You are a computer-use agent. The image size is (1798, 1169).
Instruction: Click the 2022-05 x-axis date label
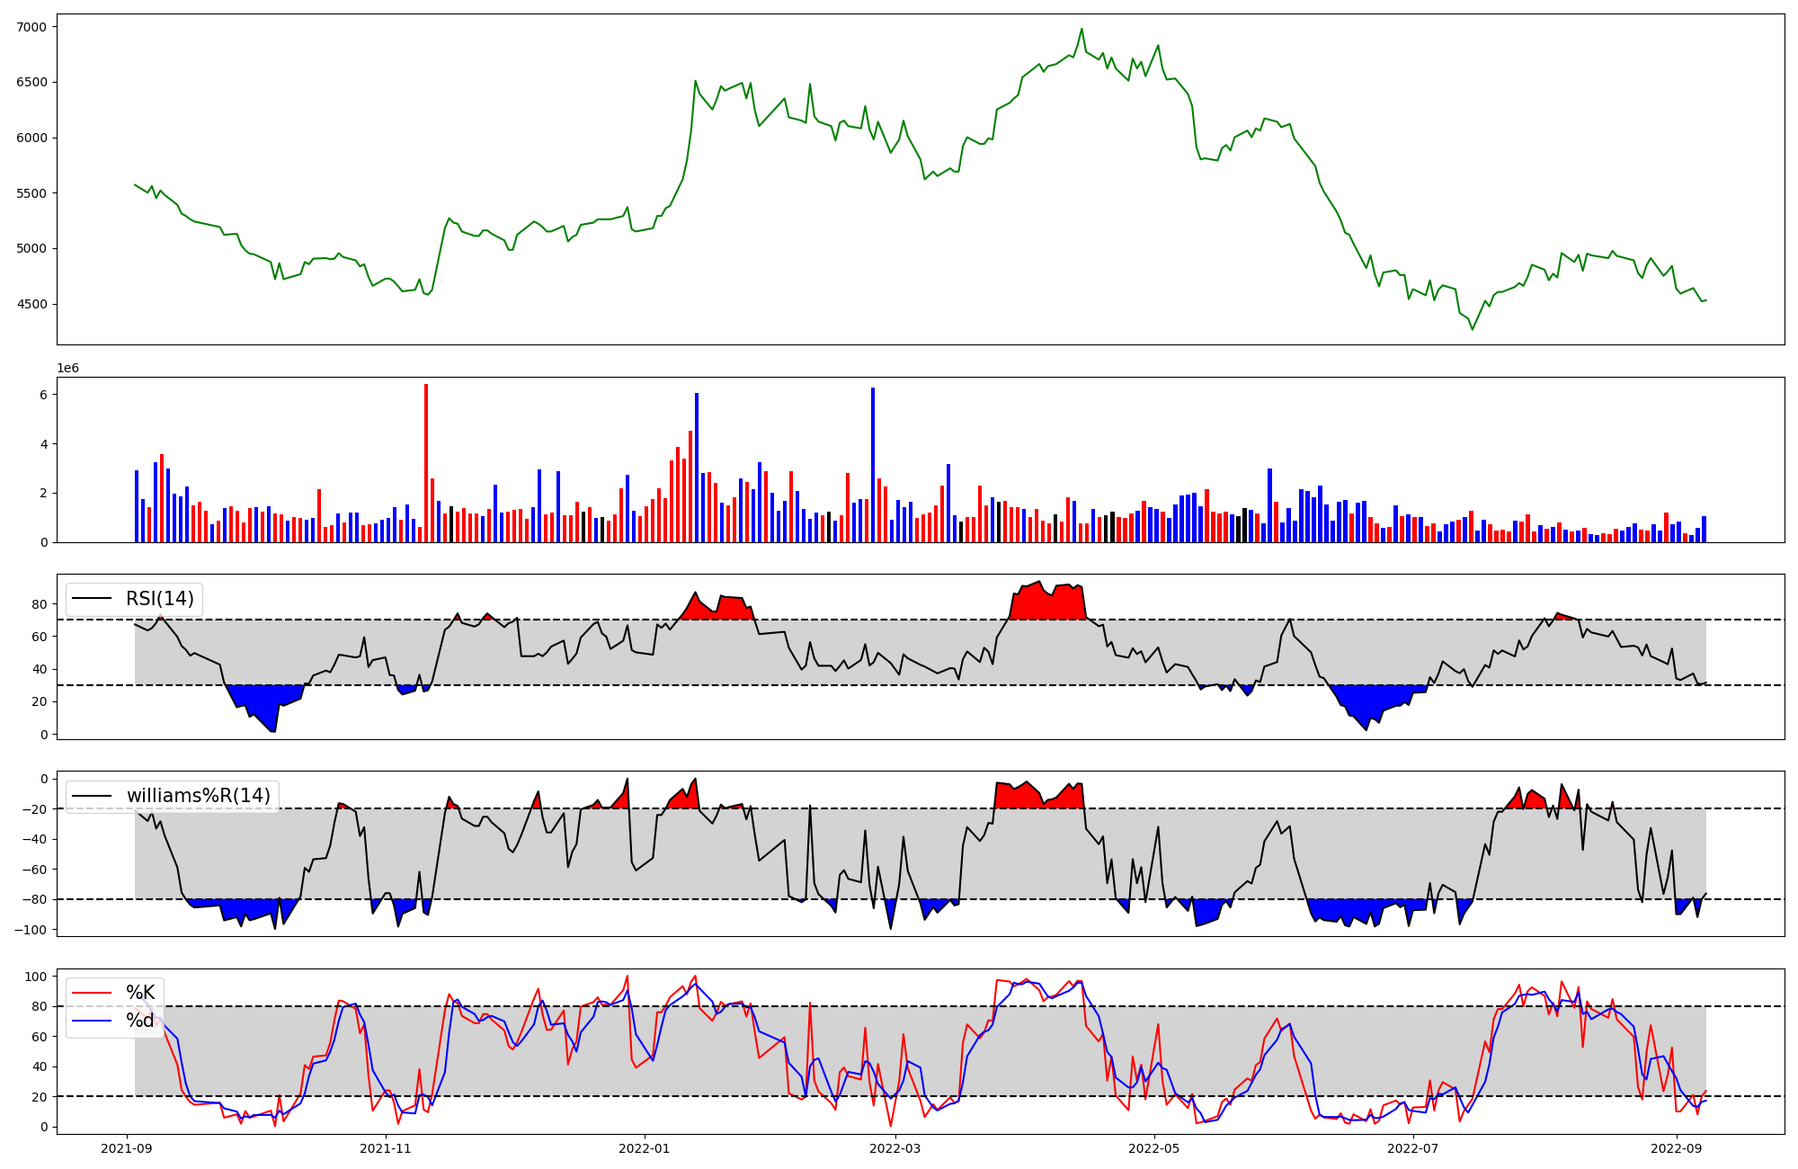(x=1154, y=1148)
